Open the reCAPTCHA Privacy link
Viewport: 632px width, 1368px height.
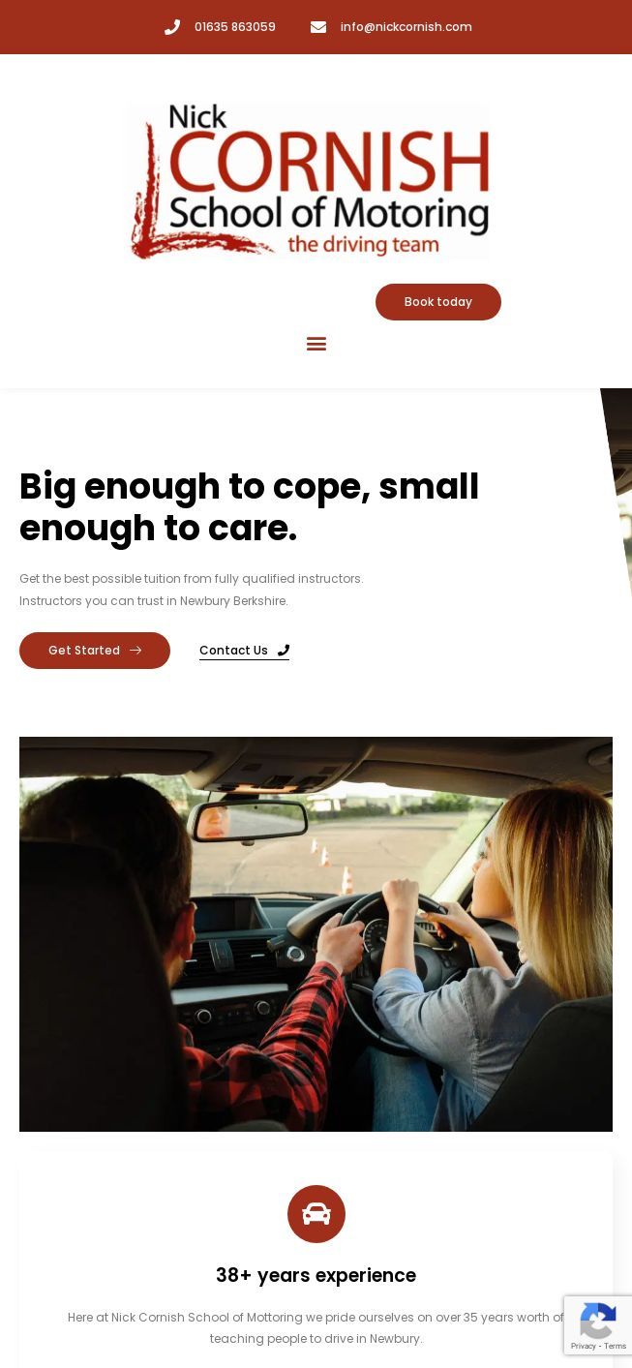click(x=584, y=1347)
